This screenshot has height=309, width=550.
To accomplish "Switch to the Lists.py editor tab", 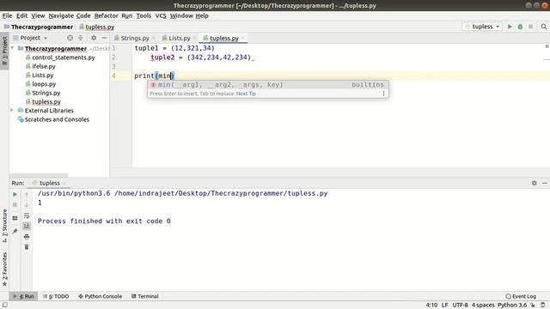I will [179, 38].
